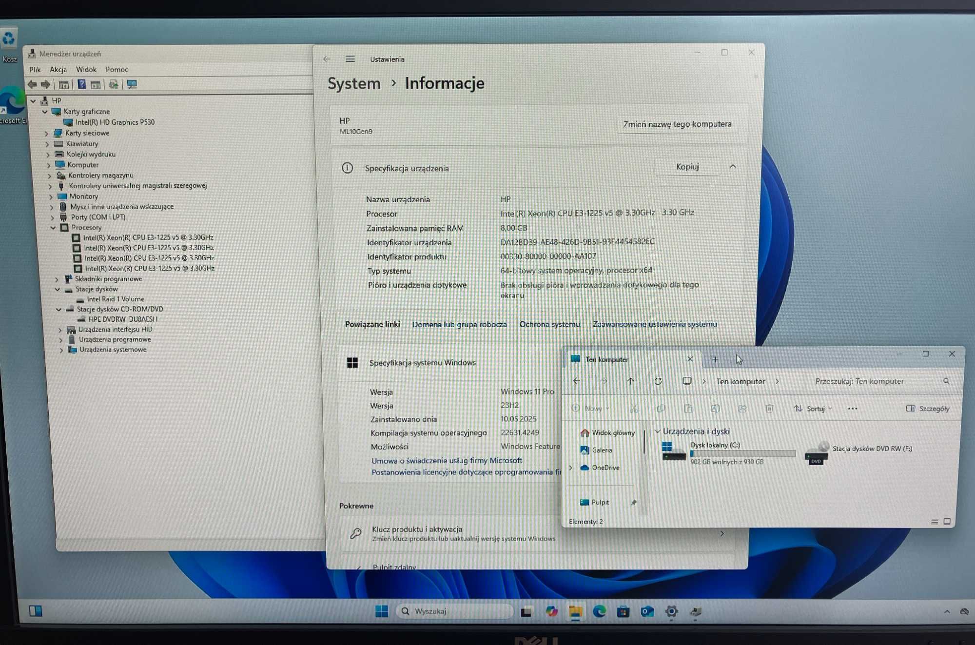This screenshot has width=975, height=645.
Task: Open Widgets panel on the taskbar
Action: (x=36, y=611)
